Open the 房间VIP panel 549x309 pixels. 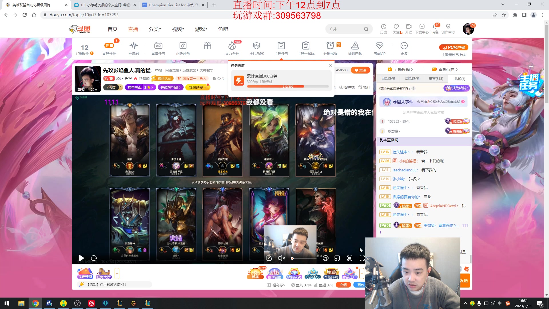click(379, 48)
